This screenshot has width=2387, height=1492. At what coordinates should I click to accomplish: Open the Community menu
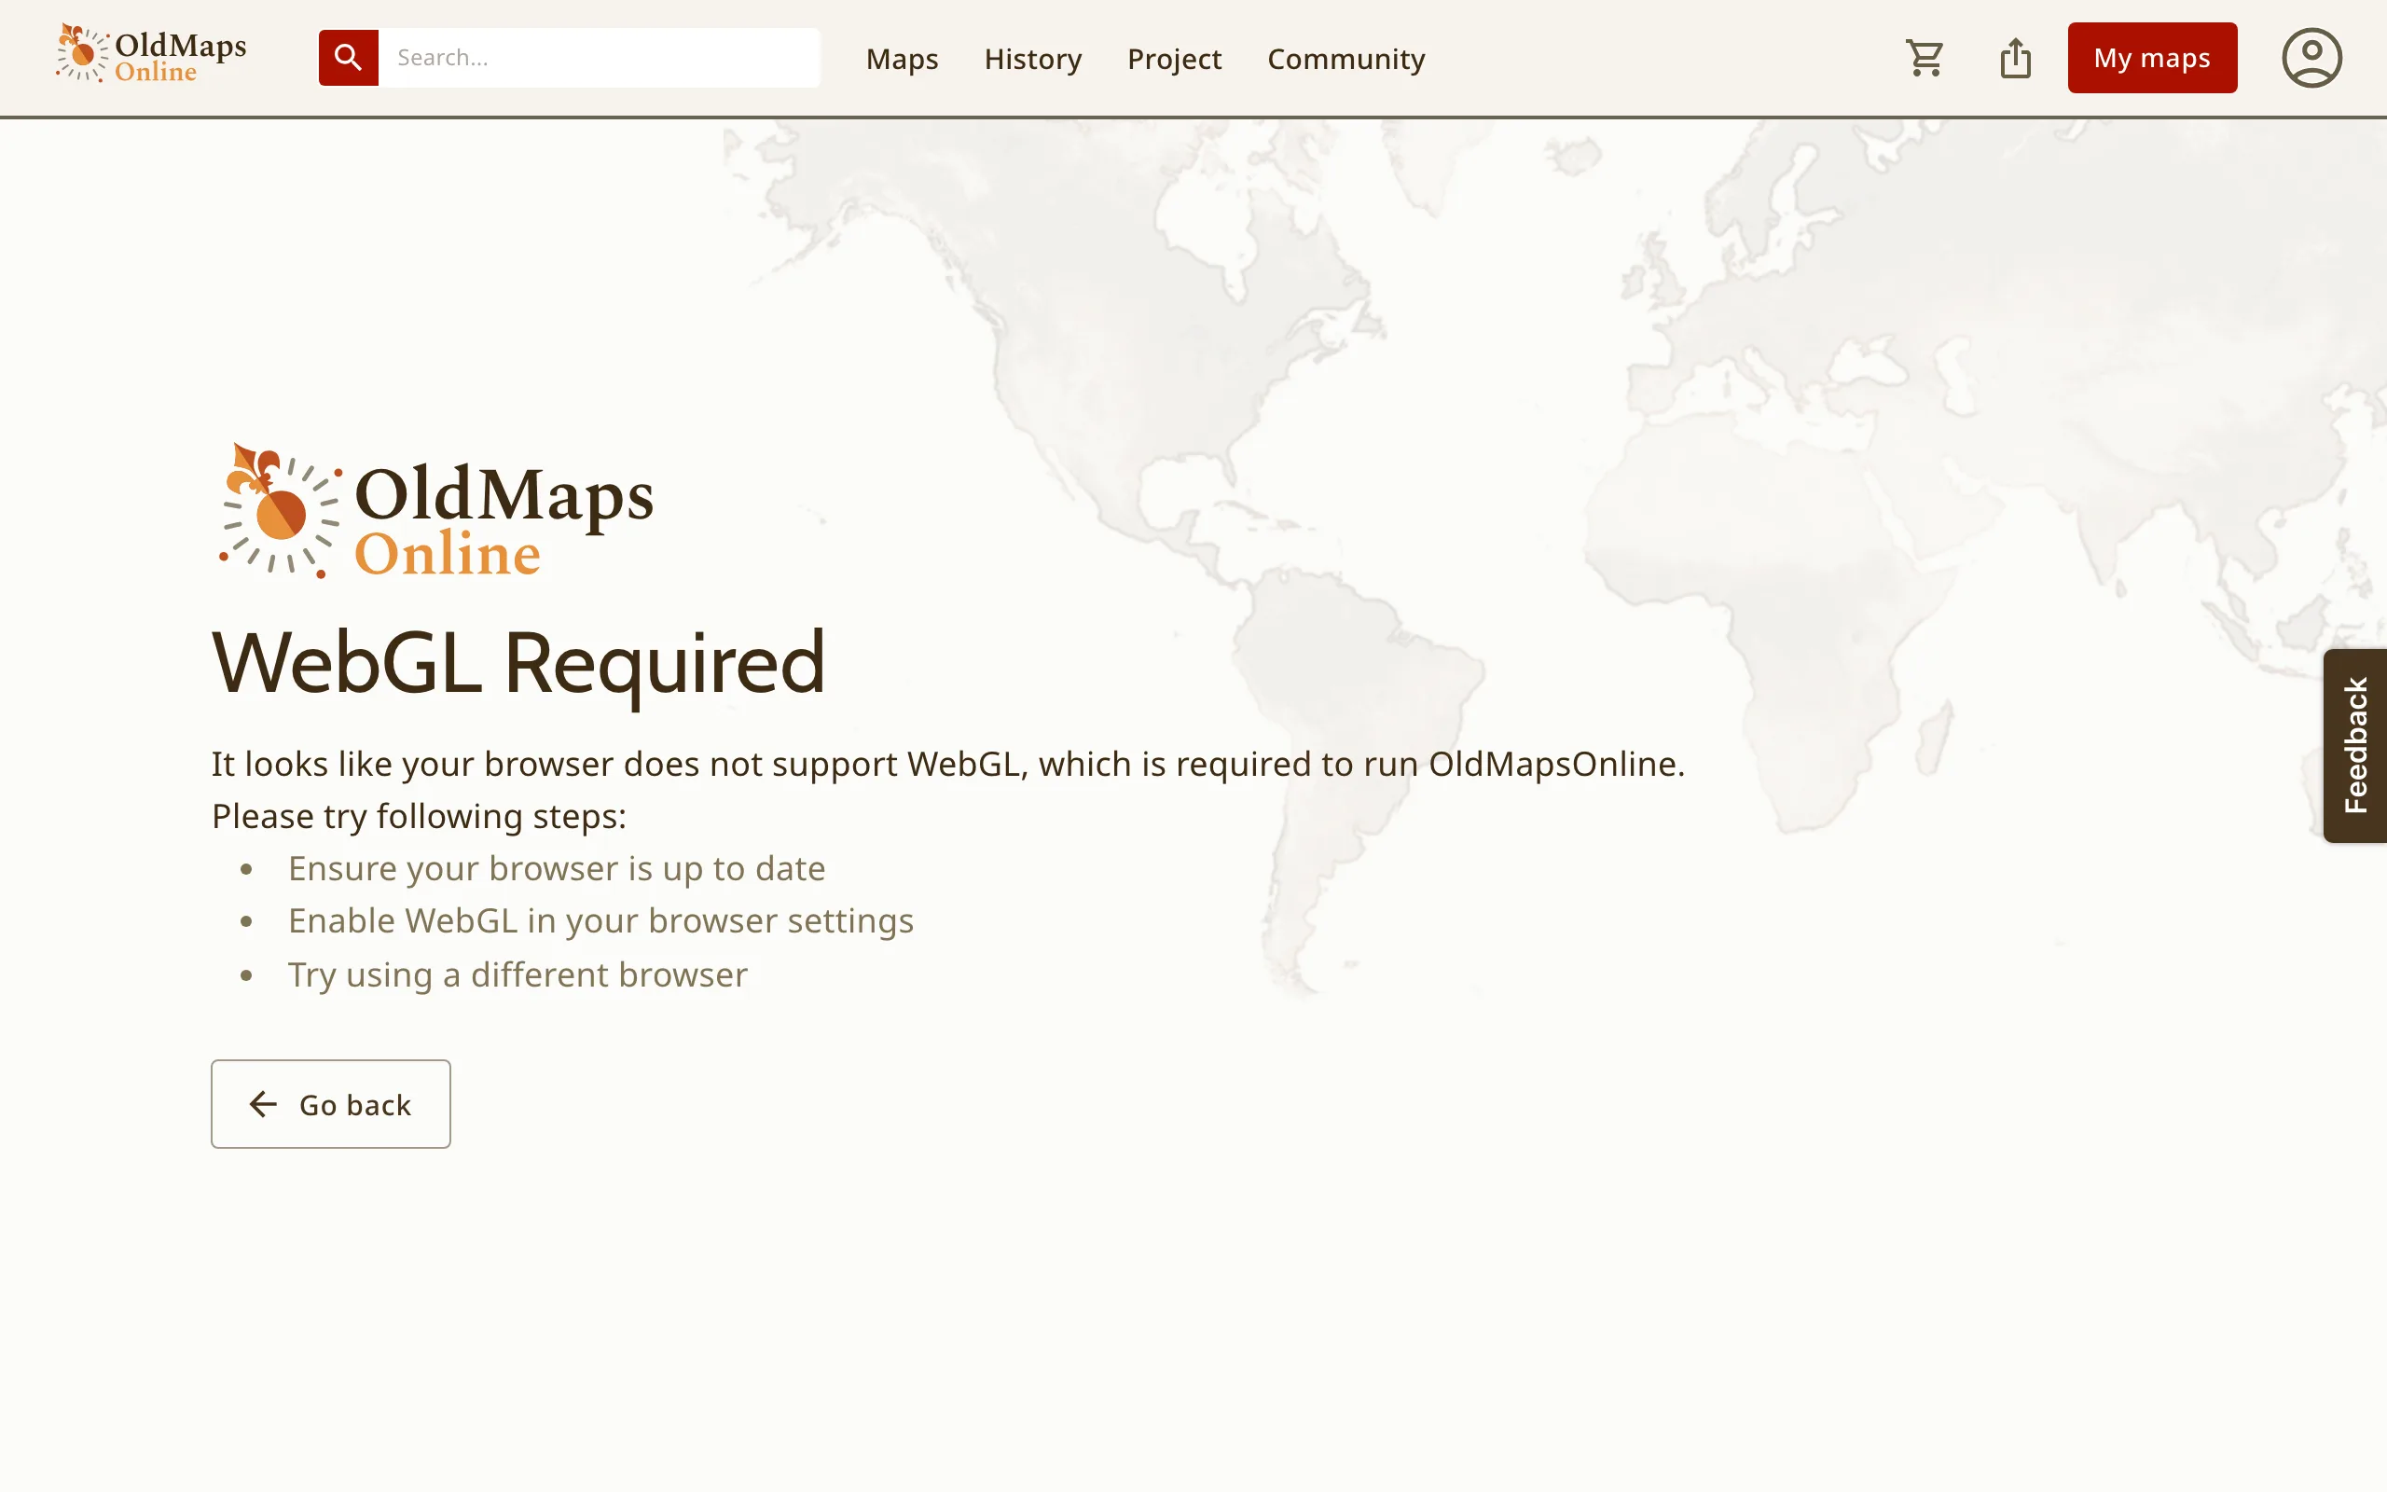(x=1345, y=58)
